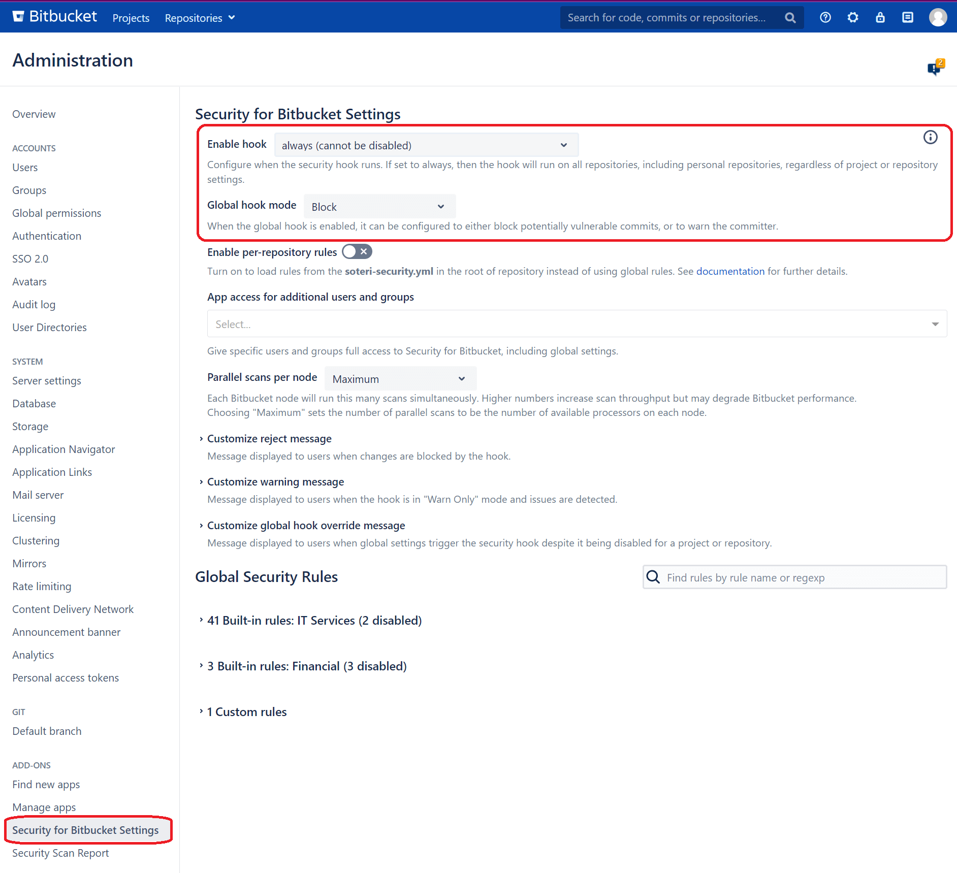
Task: Open SSO 2.0 settings
Action: point(30,259)
